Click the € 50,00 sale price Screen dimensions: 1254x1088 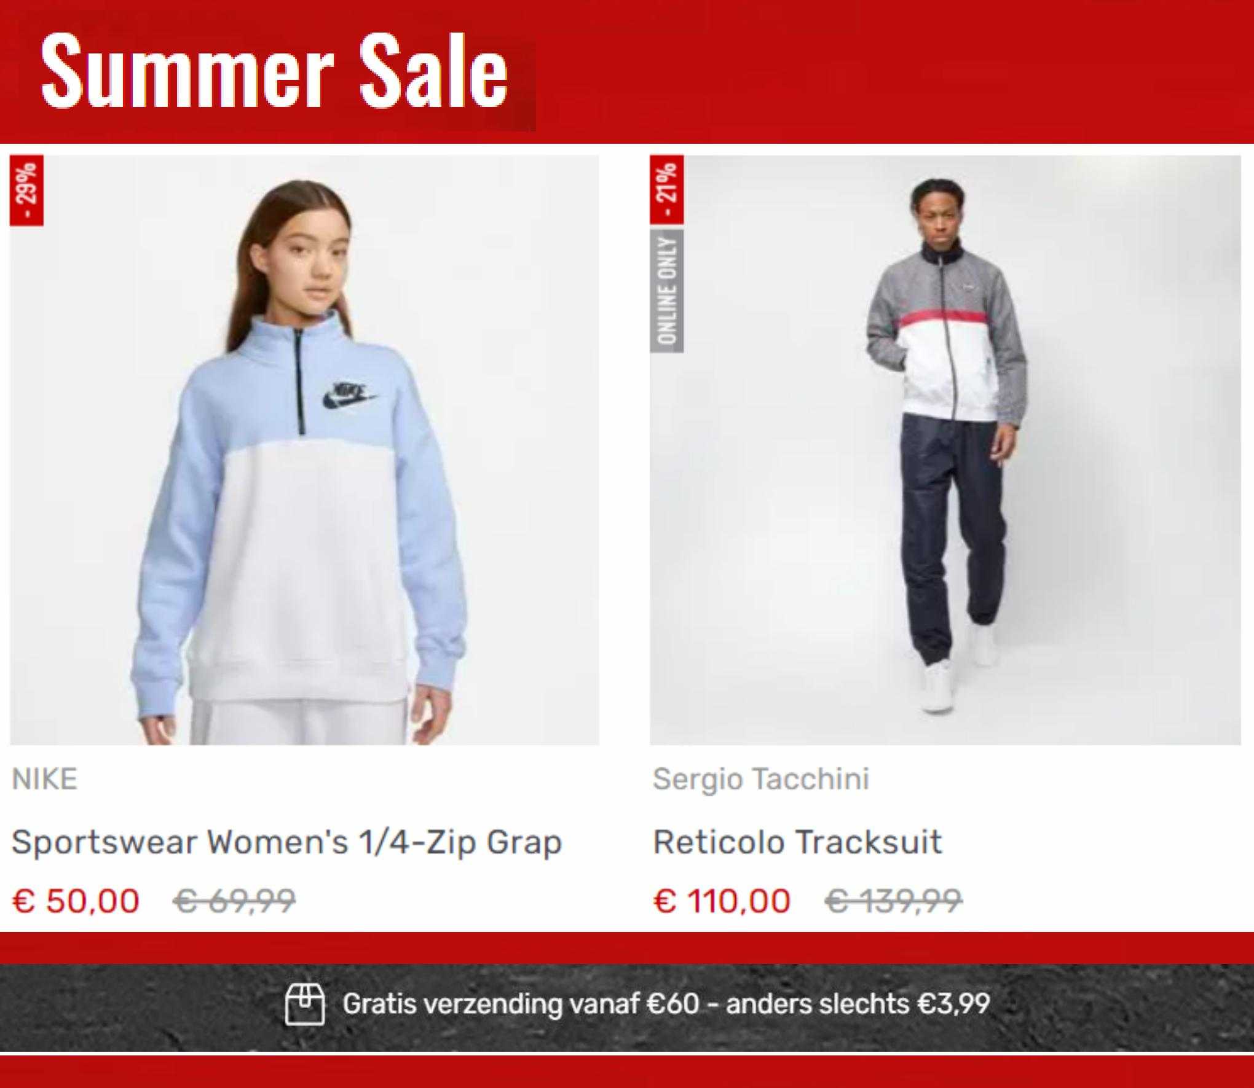[76, 901]
